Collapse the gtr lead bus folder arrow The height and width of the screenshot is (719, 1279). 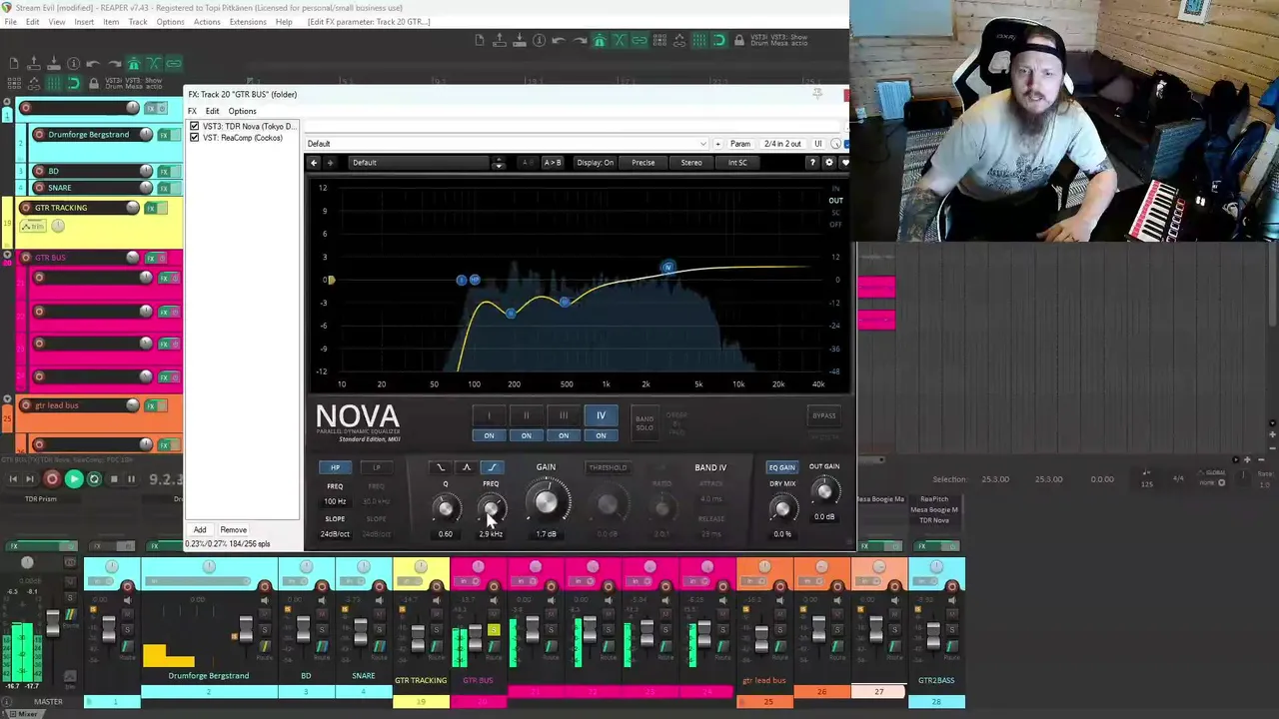coord(8,400)
